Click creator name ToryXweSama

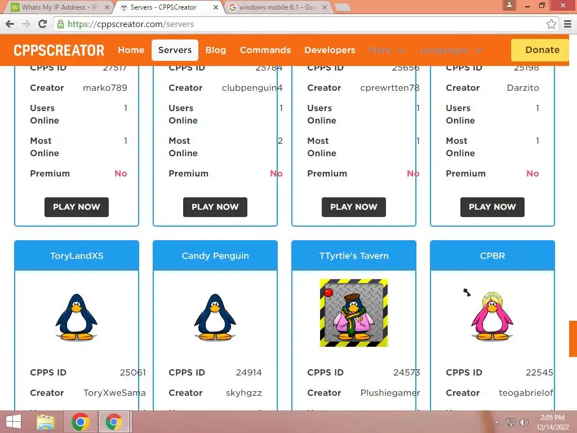pyautogui.click(x=114, y=393)
